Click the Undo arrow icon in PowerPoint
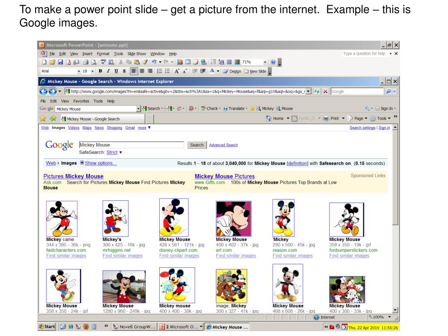Screen dimensions: 448x336 pyautogui.click(x=154, y=62)
